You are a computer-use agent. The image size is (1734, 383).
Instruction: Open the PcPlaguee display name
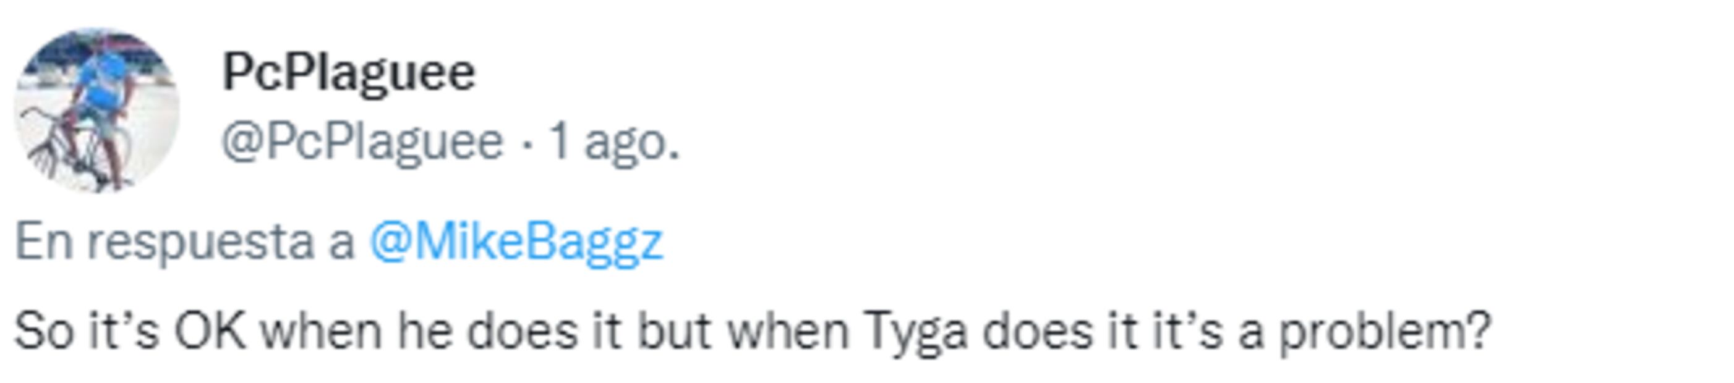pyautogui.click(x=349, y=72)
